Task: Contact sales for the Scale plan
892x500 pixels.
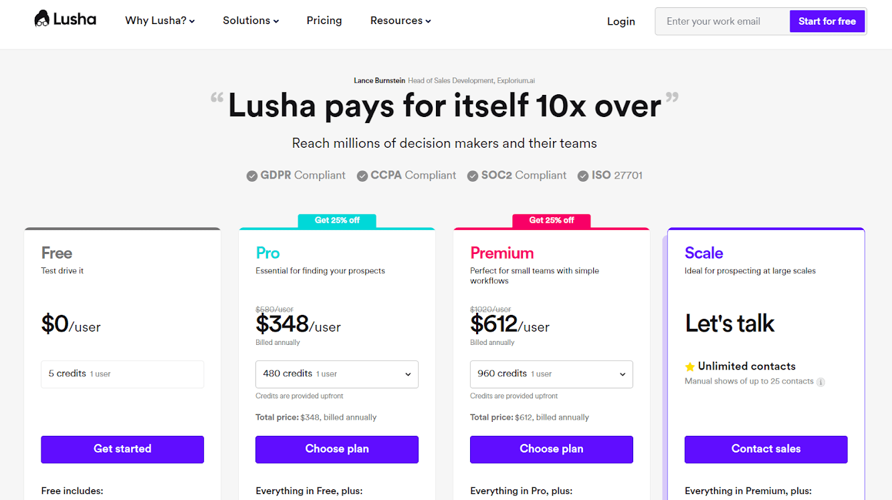Action: tap(766, 449)
